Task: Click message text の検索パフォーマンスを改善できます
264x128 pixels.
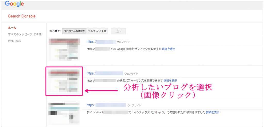Action: [x=140, y=81]
